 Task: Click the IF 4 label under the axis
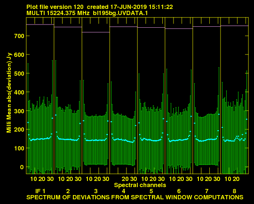pyautogui.click(x=123, y=191)
